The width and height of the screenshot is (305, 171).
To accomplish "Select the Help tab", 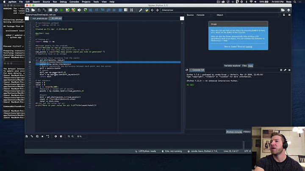I will (x=250, y=66).
